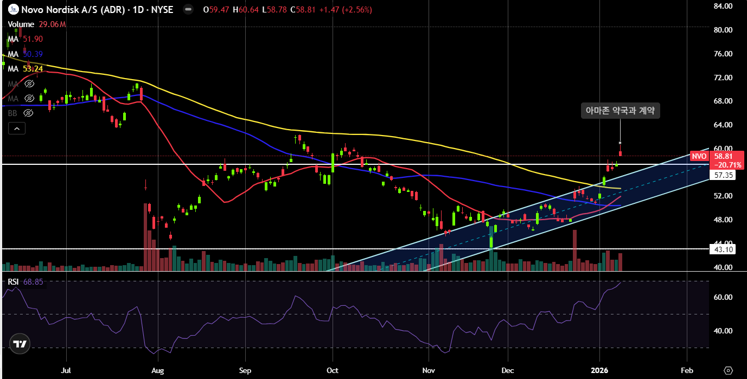The height and width of the screenshot is (379, 747).
Task: Click the 52.00 price scale tick
Action: (724, 196)
